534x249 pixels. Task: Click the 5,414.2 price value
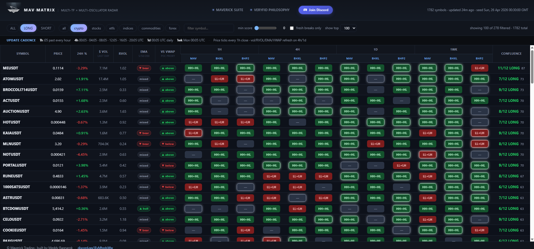(58, 208)
